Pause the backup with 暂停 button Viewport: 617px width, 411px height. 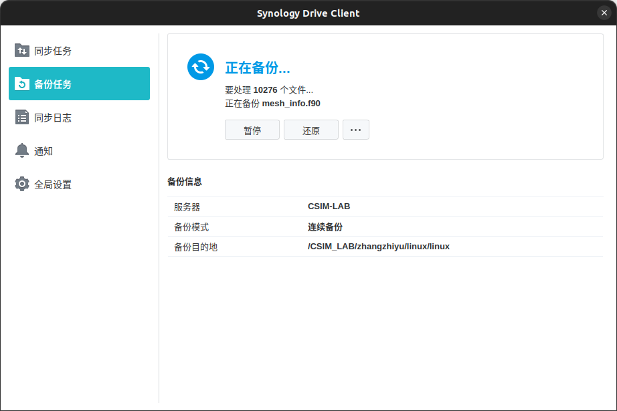(x=252, y=130)
